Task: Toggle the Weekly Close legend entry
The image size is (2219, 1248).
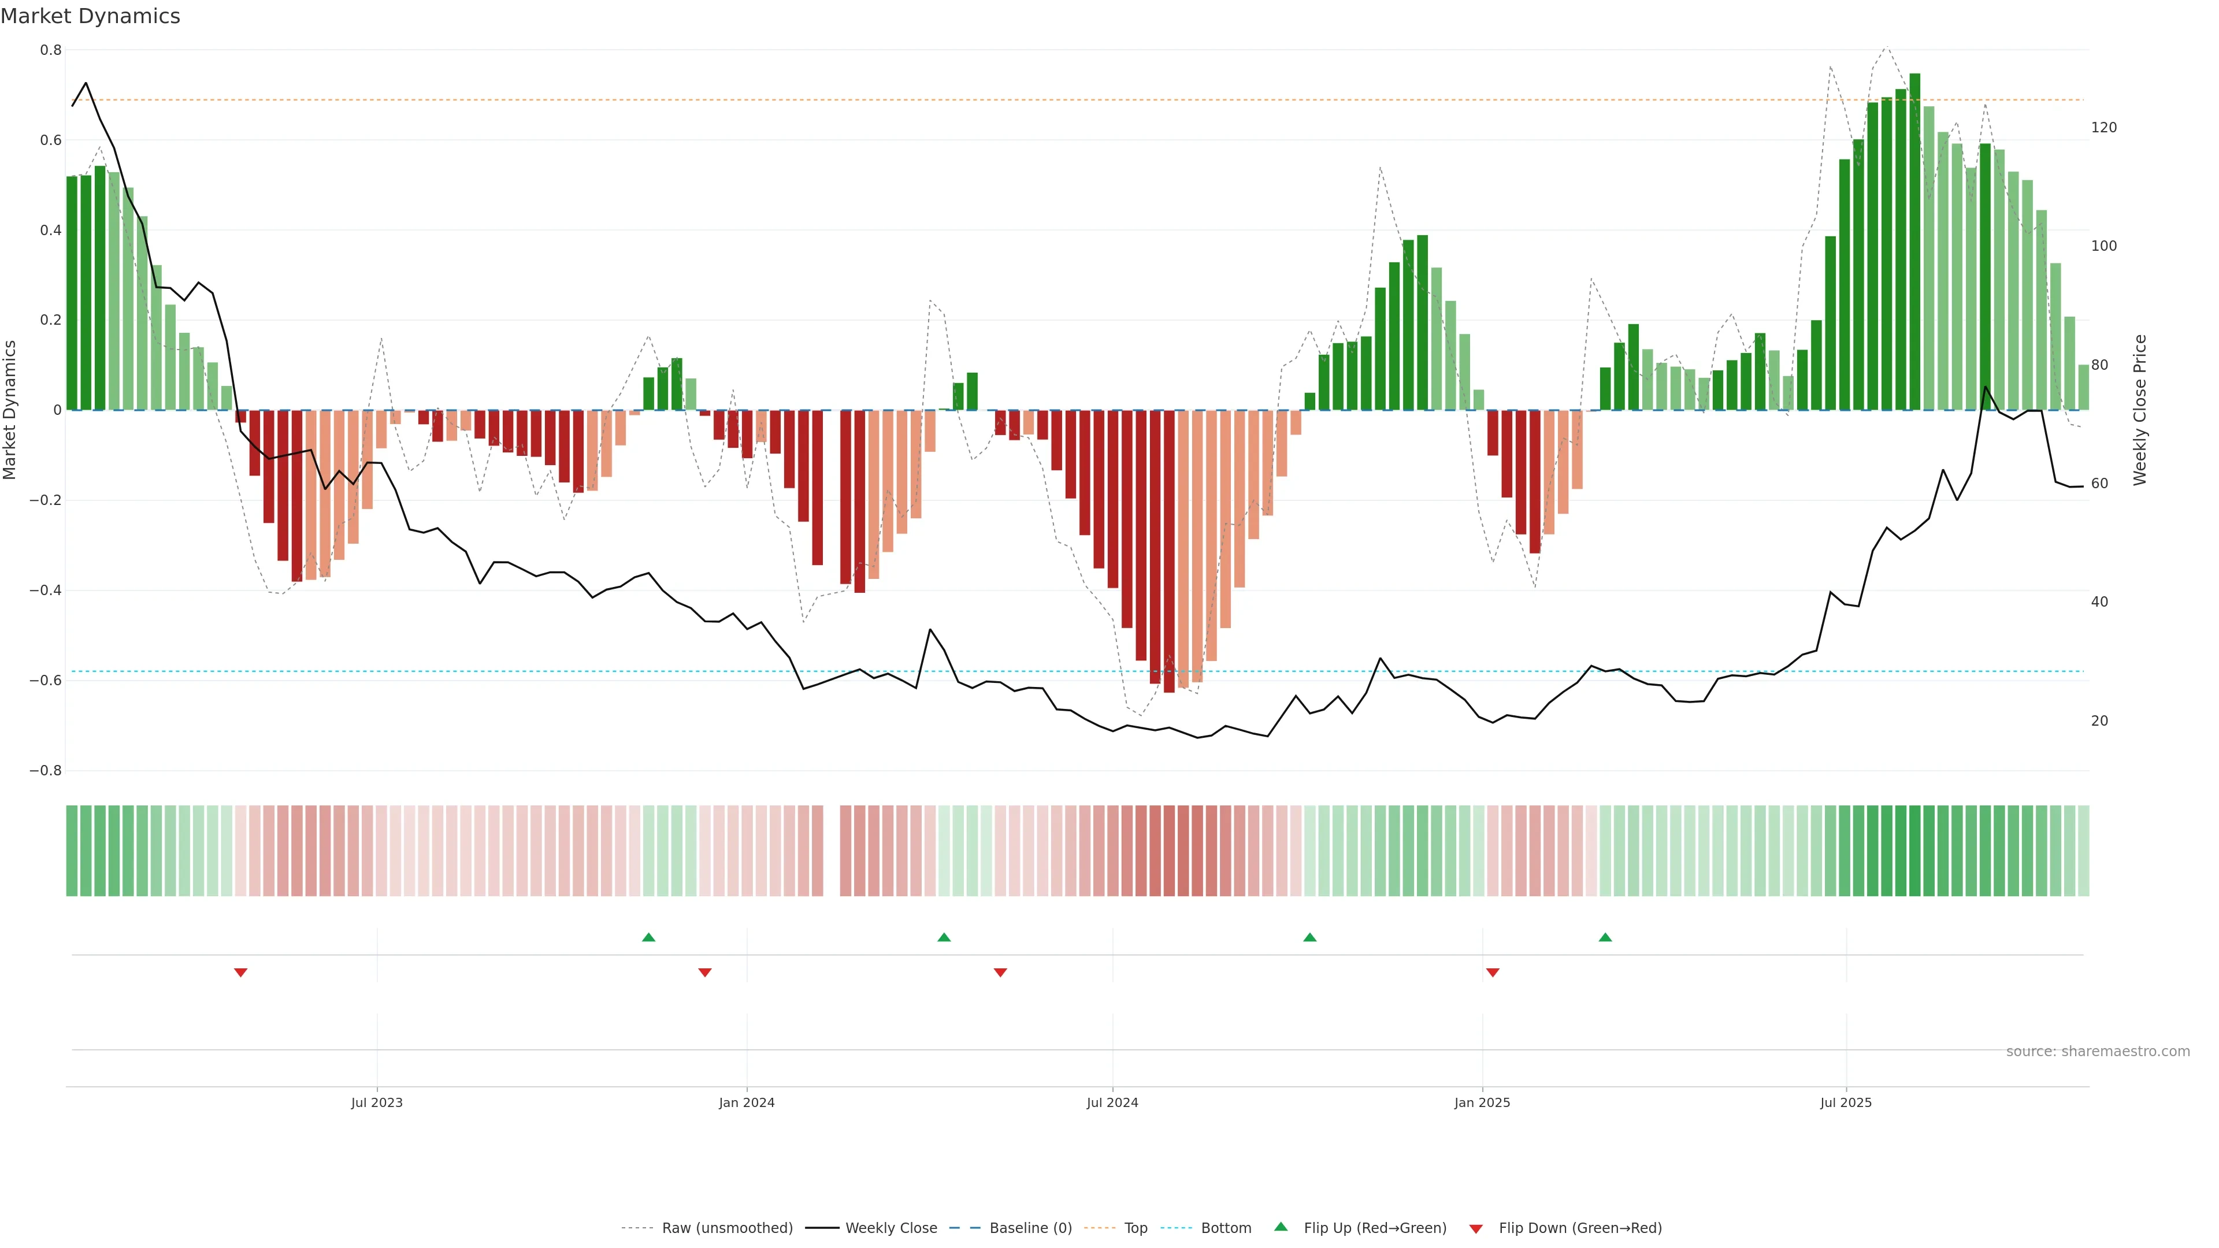Action: pos(890,1228)
